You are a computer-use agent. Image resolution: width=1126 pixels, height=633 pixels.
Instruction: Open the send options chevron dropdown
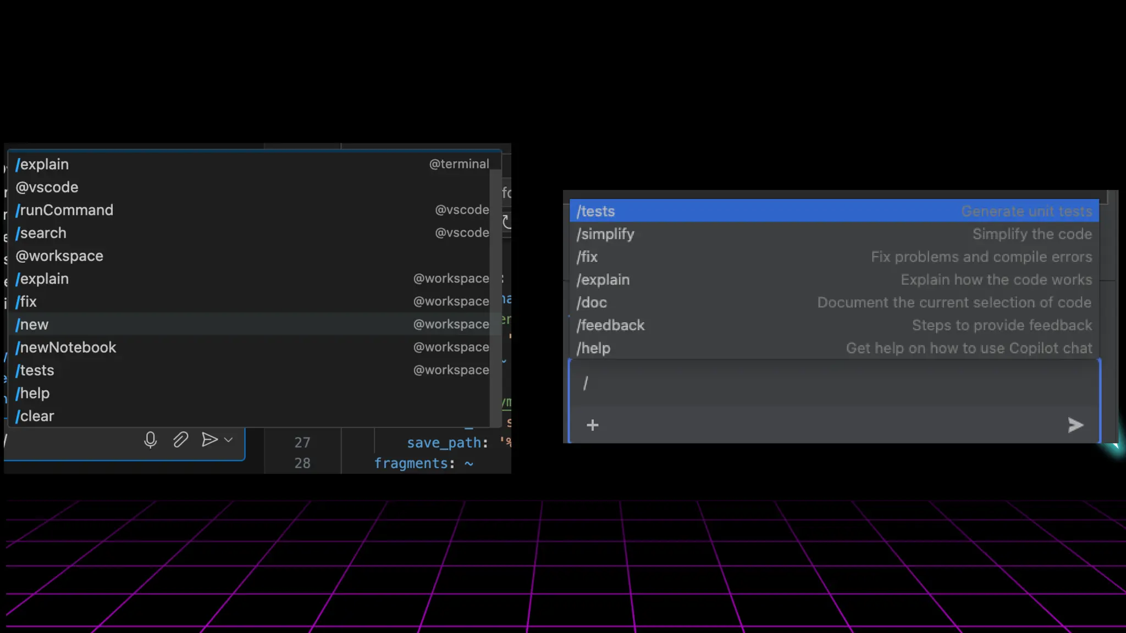pyautogui.click(x=229, y=440)
